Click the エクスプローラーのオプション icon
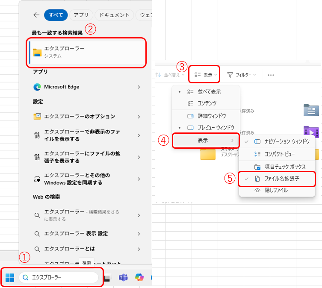Screen dimensions: 322x288 coord(37,116)
